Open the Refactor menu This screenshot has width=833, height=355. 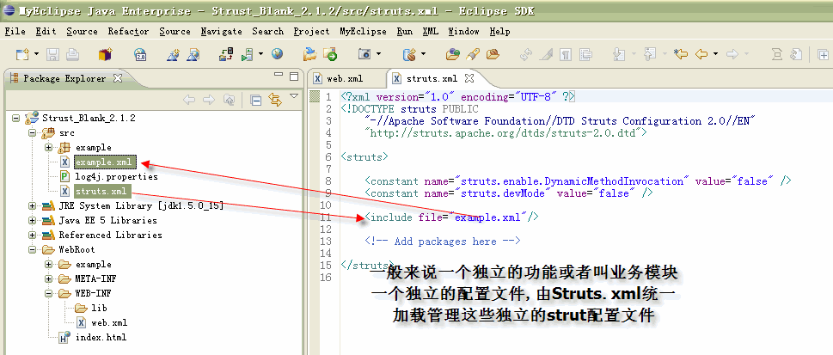click(129, 31)
